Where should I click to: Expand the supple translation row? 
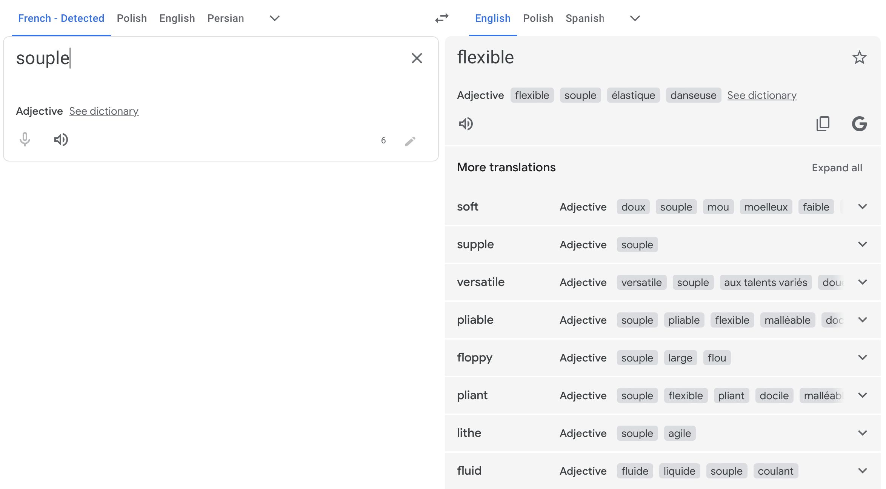[x=863, y=244]
